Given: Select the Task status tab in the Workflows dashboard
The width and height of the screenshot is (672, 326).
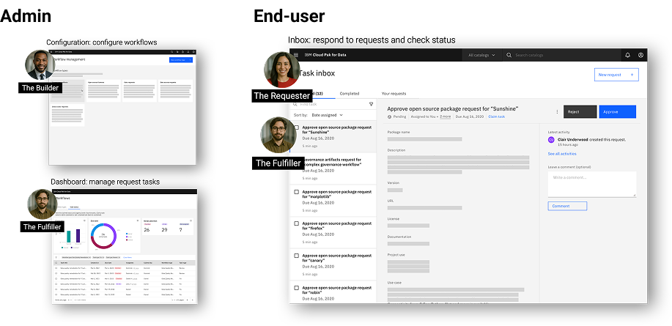Looking at the screenshot, I should 73,207.
